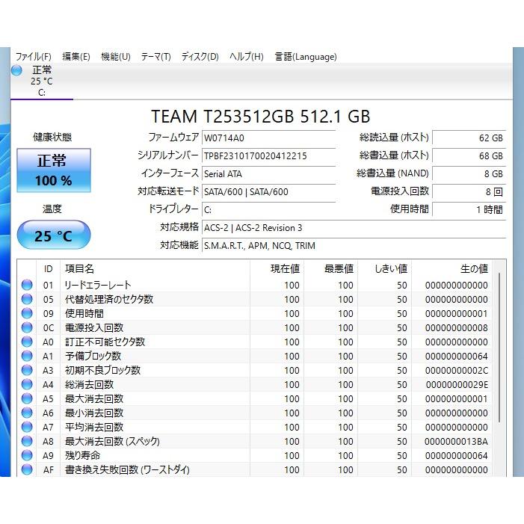
Task: Click the SMART attribute list vertical scrollbar
Action: pyautogui.click(x=499, y=348)
